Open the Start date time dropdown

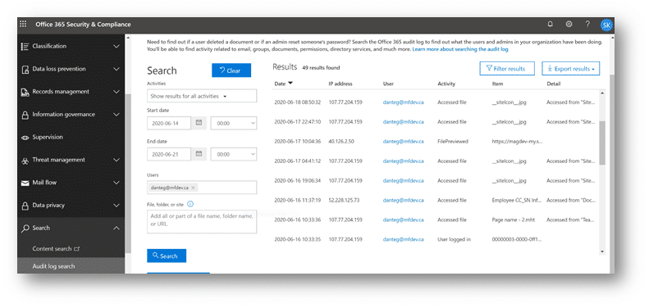(x=234, y=123)
